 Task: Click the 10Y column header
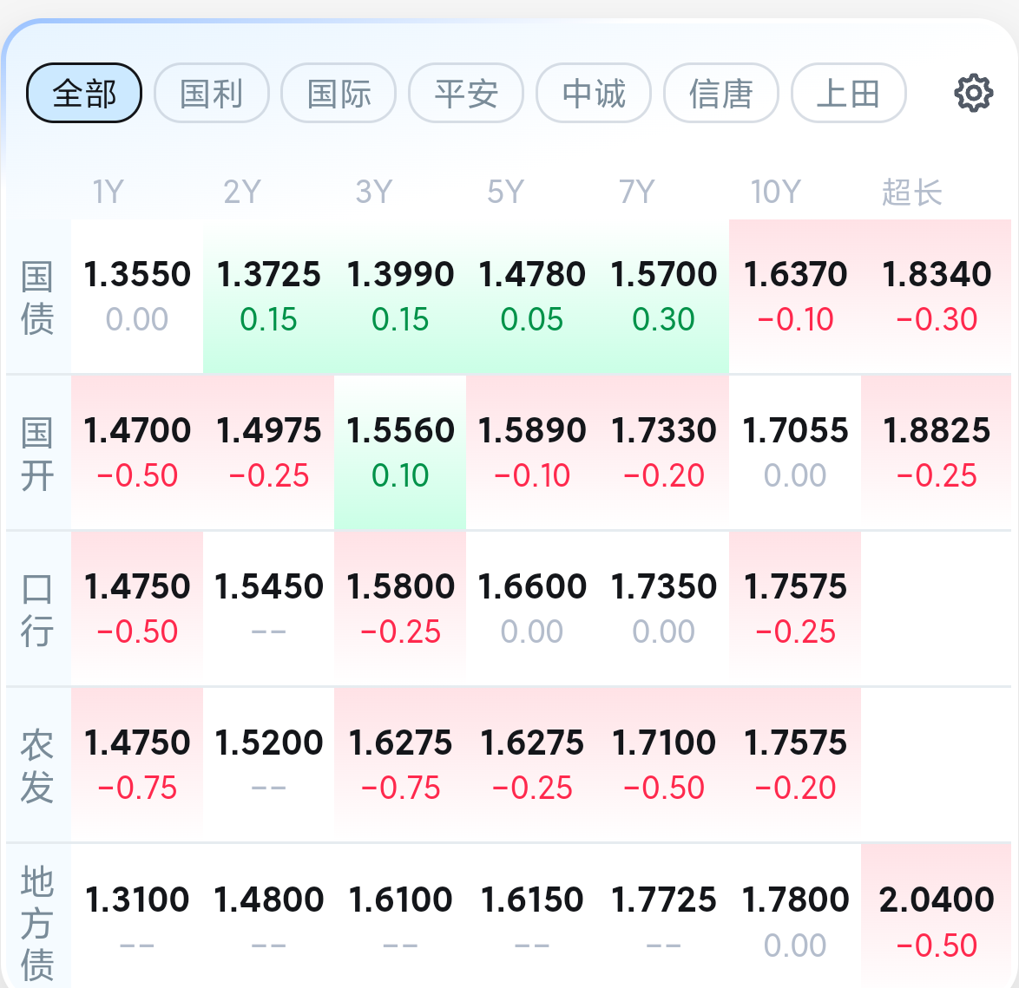[775, 192]
